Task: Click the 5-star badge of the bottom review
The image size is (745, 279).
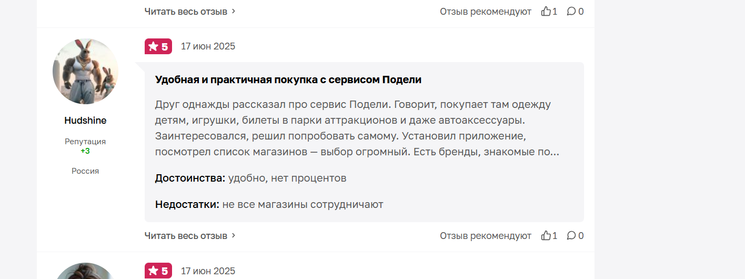Action: (158, 271)
